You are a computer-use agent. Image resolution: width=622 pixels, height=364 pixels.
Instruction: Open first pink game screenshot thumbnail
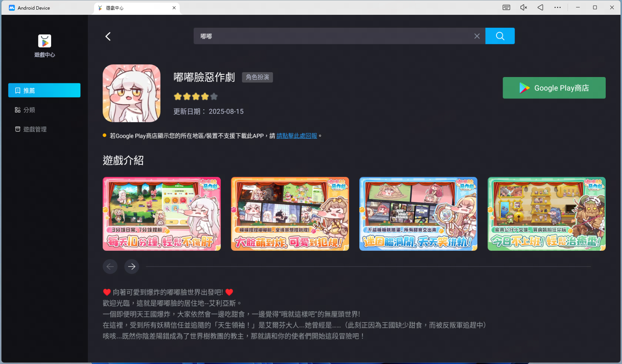click(162, 214)
